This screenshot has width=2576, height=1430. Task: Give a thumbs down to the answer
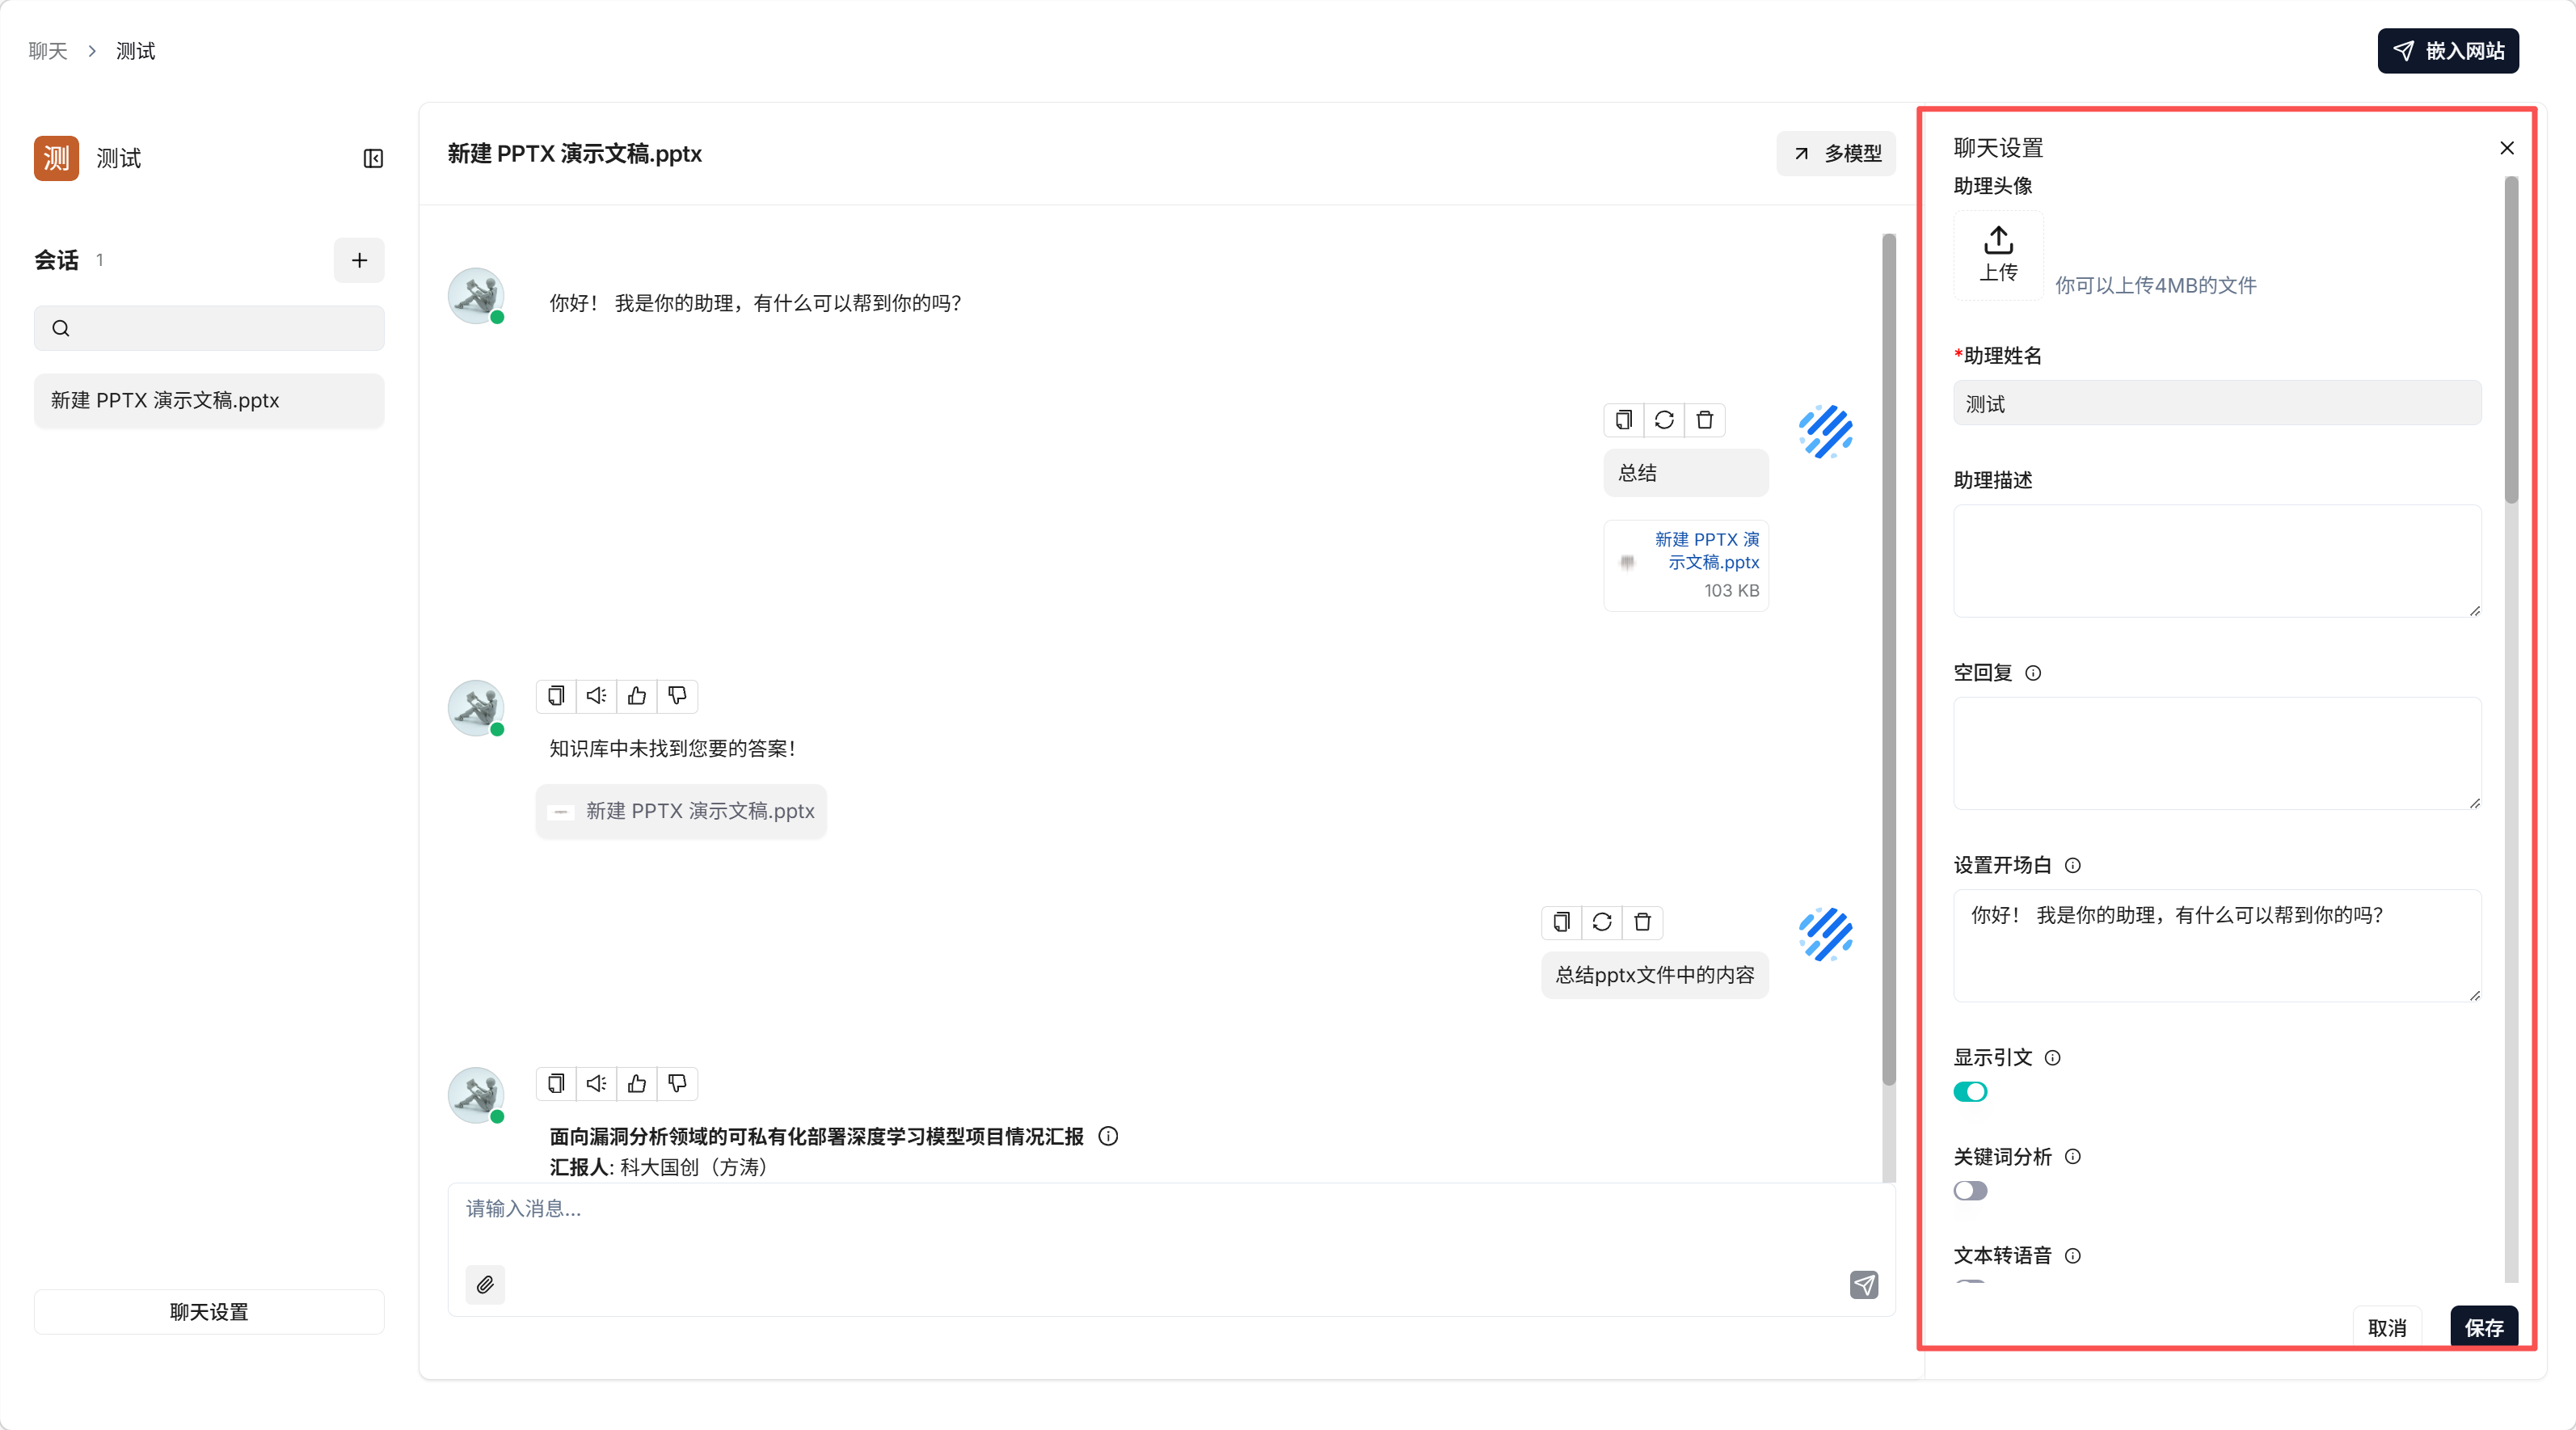coord(678,1083)
